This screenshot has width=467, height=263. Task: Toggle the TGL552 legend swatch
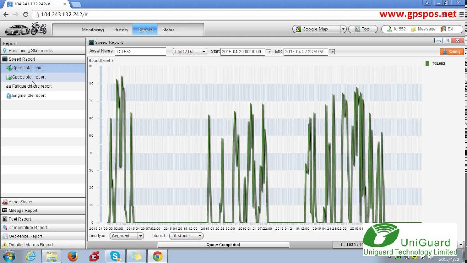(427, 64)
